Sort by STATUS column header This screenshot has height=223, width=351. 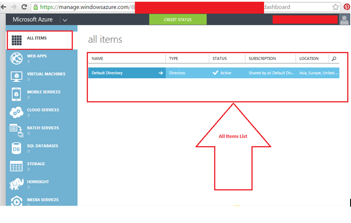219,58
